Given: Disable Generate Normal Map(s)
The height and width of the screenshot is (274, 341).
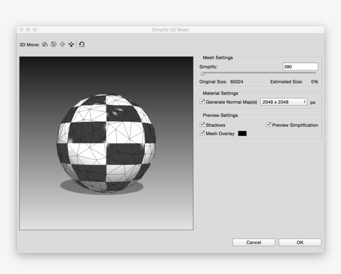Looking at the screenshot, I should pos(201,101).
